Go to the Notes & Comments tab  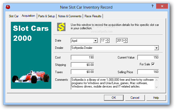click(70, 16)
